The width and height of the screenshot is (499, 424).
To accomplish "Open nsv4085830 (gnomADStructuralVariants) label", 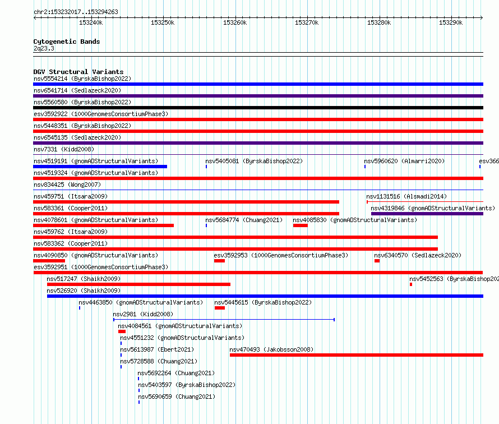I will (x=355, y=220).
